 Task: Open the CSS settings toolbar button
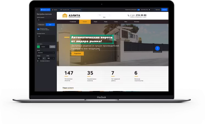coord(65,10)
